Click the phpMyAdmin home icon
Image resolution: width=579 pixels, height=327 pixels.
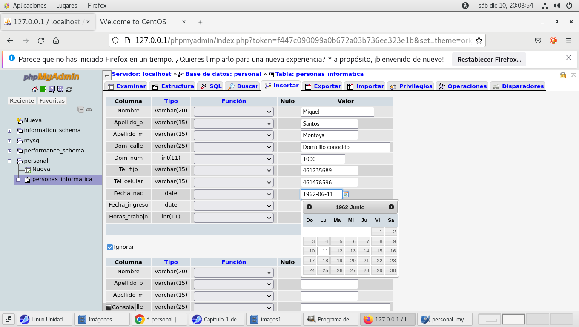point(35,89)
